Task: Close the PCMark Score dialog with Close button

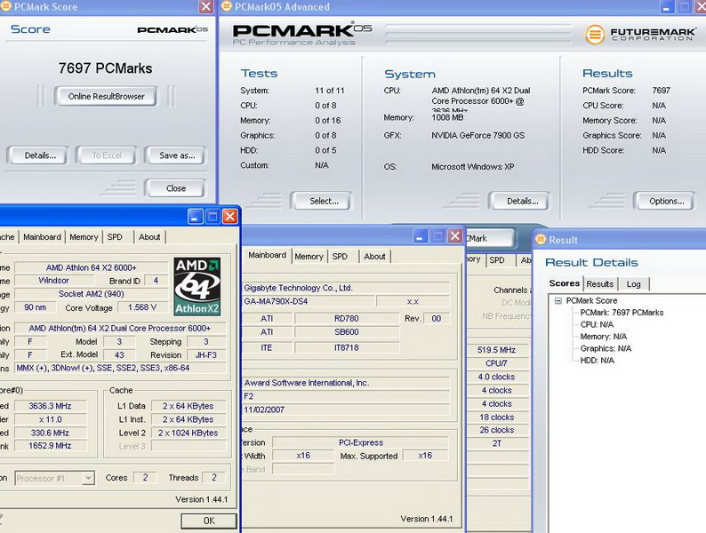Action: tap(175, 188)
